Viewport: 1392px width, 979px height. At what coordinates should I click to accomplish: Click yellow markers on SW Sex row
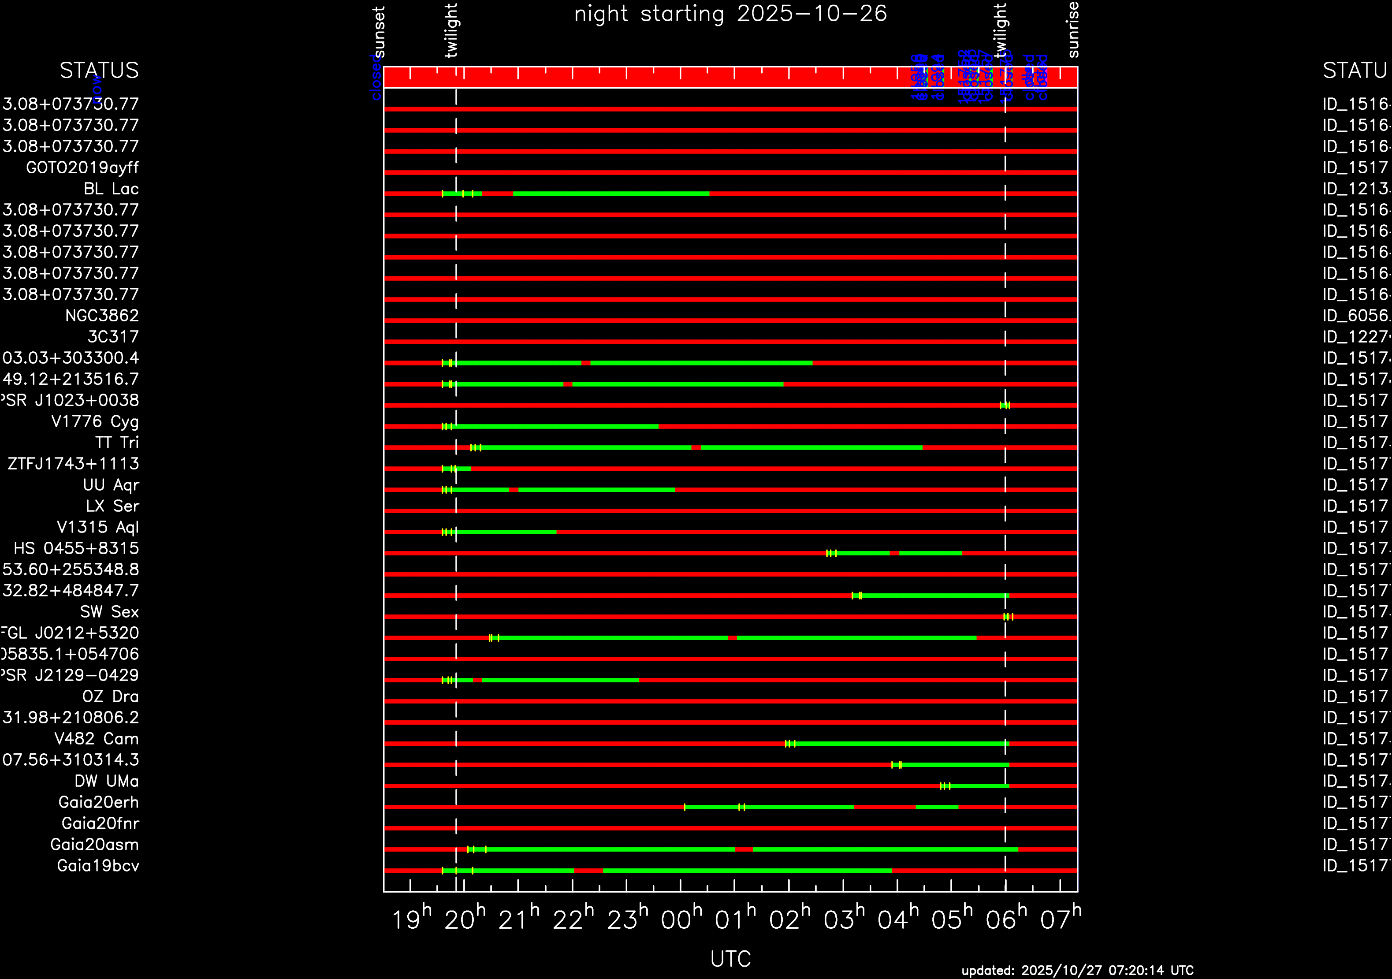pyautogui.click(x=1008, y=617)
